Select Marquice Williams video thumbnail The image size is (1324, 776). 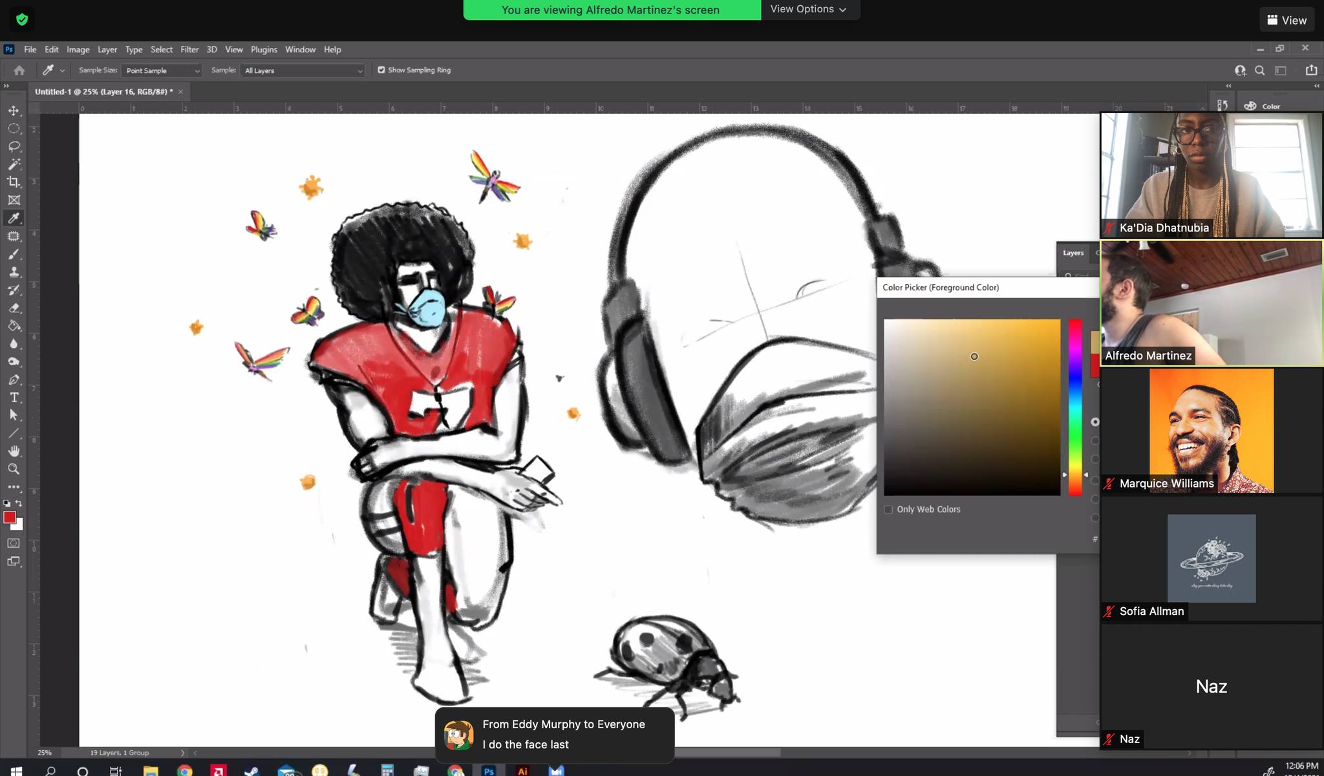click(1212, 431)
